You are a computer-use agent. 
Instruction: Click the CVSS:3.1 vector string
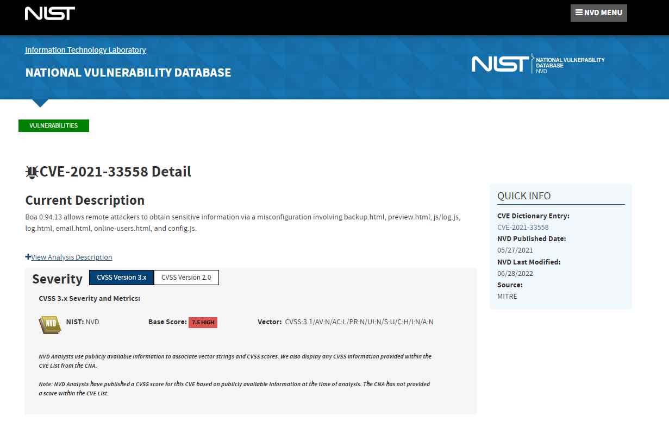pos(359,322)
